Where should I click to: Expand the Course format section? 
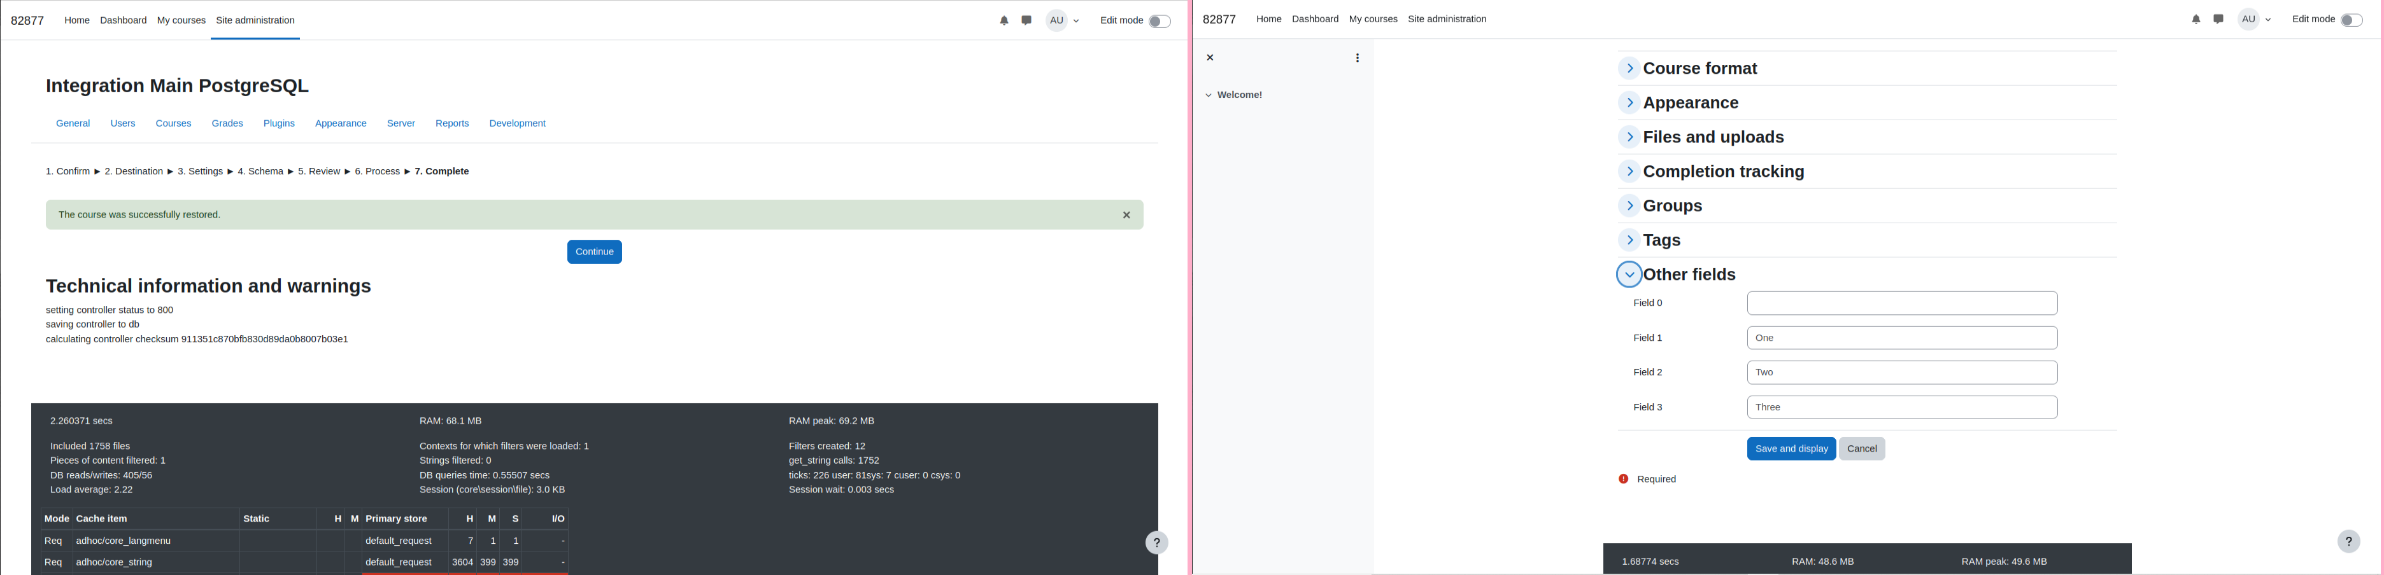(1629, 69)
